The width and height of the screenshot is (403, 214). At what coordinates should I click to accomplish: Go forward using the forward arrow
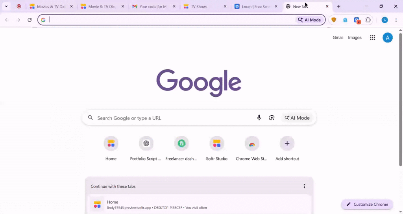(x=18, y=20)
